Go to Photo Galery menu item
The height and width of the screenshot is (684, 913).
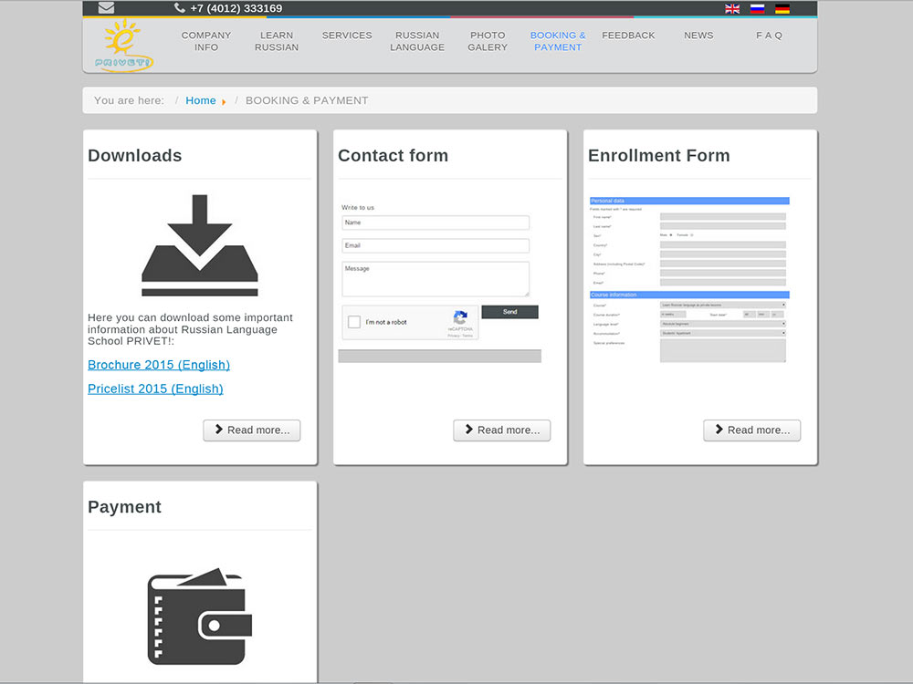(x=488, y=41)
